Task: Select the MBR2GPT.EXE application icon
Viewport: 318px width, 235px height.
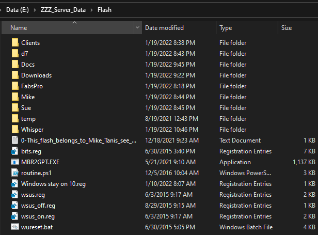Action: (15, 162)
